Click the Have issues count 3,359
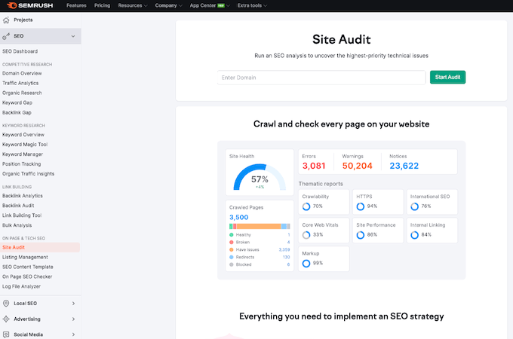Image resolution: width=513 pixels, height=339 pixels. click(x=284, y=249)
